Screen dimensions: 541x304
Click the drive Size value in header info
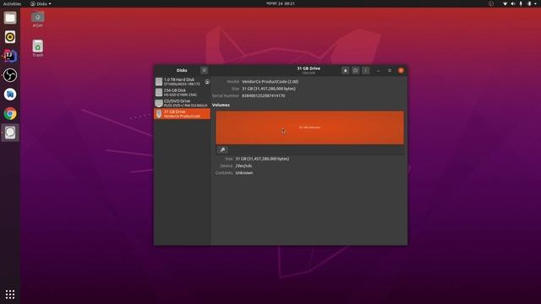[269, 89]
